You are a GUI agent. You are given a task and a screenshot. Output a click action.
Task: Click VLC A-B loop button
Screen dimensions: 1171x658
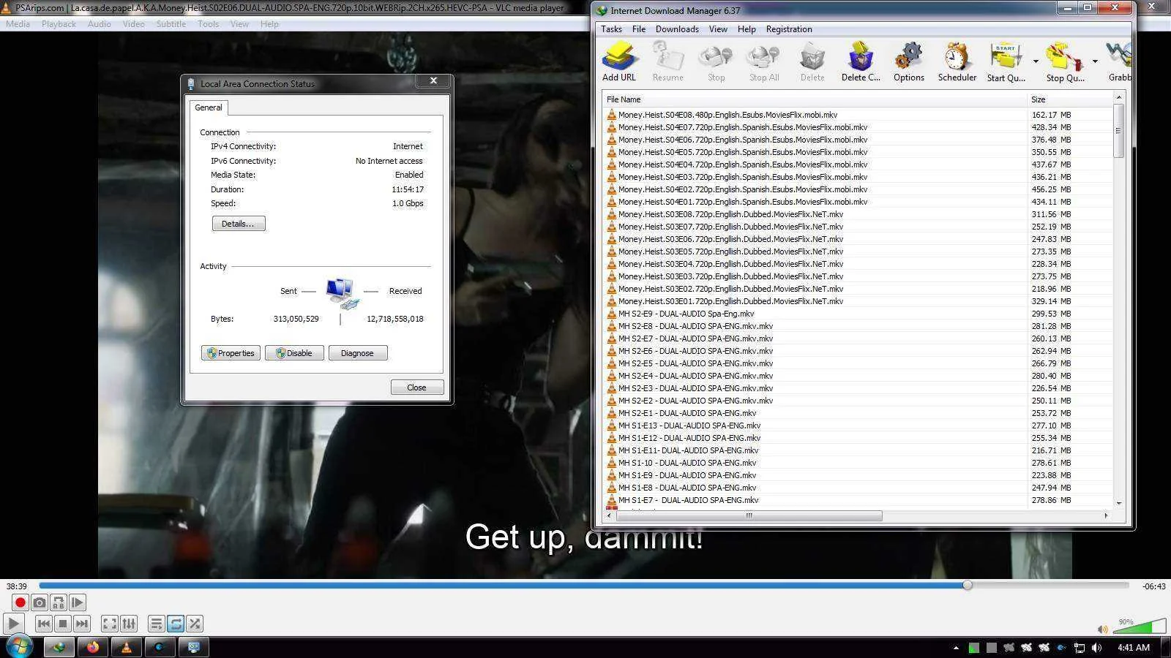click(x=59, y=602)
